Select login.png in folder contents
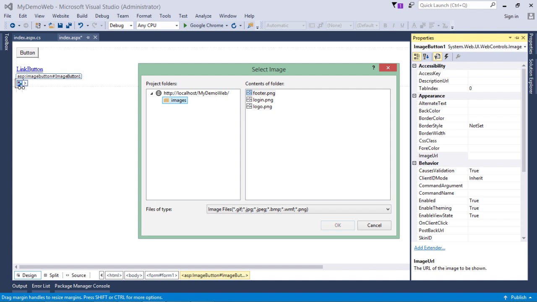 click(x=260, y=100)
